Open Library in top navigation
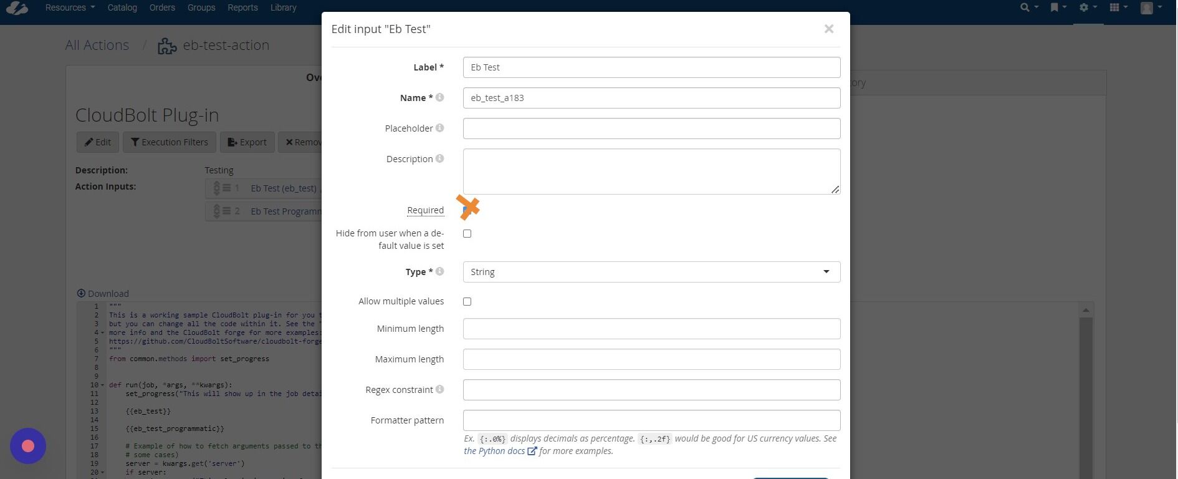 [x=284, y=7]
